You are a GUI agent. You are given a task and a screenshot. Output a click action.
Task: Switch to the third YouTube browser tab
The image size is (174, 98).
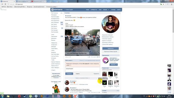[38, 1]
